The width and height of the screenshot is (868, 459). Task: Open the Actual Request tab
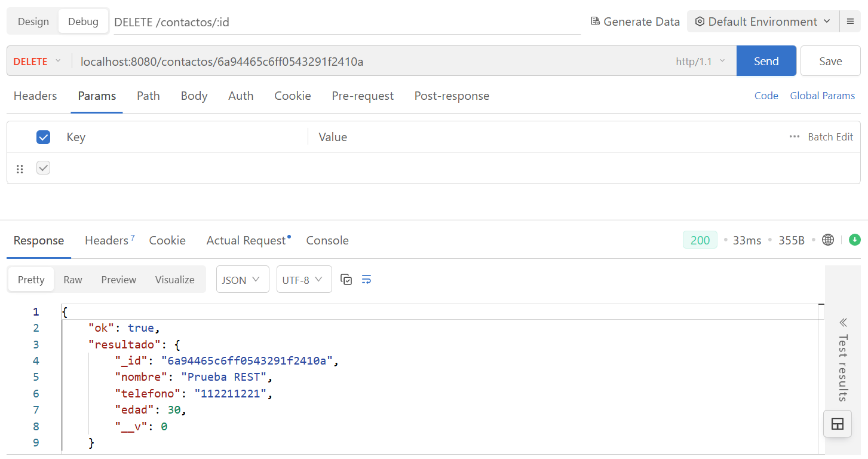point(249,240)
